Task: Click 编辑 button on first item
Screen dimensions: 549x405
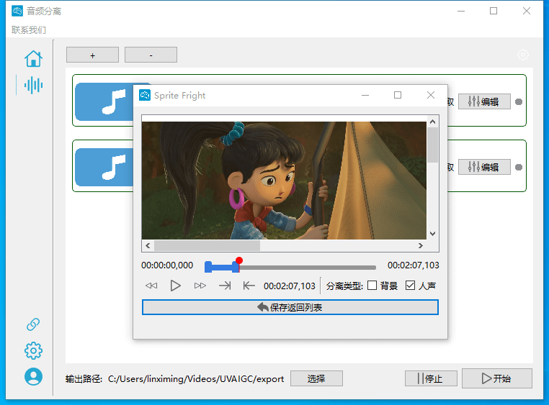Action: (x=484, y=101)
